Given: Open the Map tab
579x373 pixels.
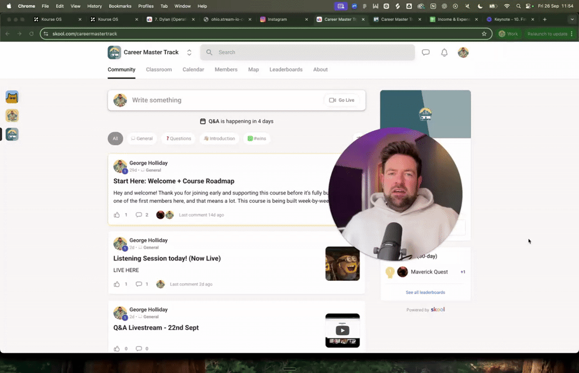Looking at the screenshot, I should click(253, 70).
